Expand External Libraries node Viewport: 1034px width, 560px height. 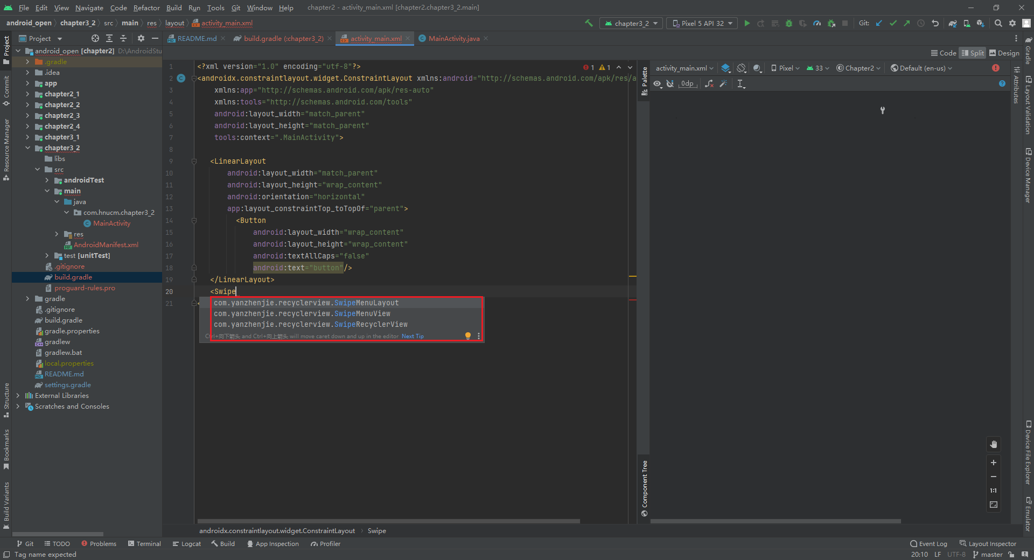click(18, 395)
